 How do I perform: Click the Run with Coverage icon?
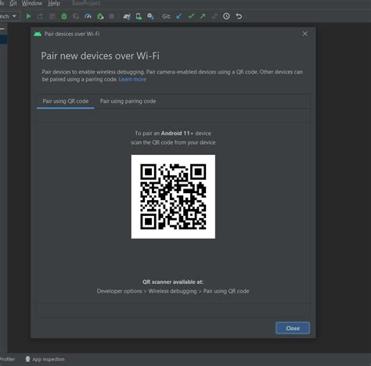(76, 16)
